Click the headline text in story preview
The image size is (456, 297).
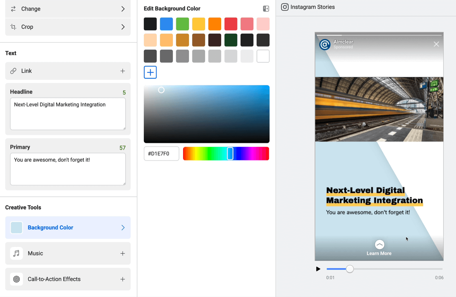(x=374, y=195)
